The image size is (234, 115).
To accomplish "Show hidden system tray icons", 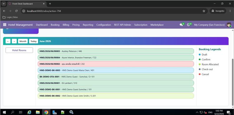I will tap(197, 112).
